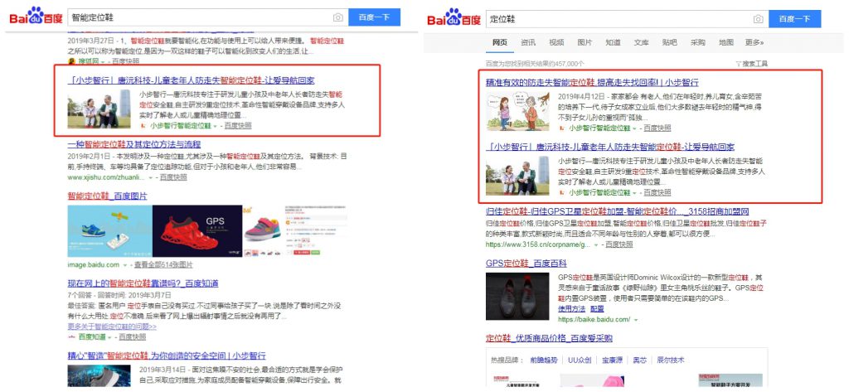Click 更多关于智能定位鞋的问题>> link
The image size is (849, 392).
[x=112, y=327]
